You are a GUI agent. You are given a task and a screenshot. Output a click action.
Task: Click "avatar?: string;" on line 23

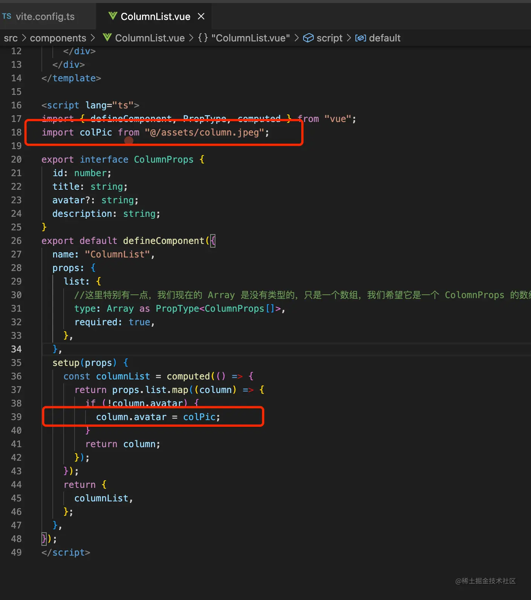[x=95, y=200]
